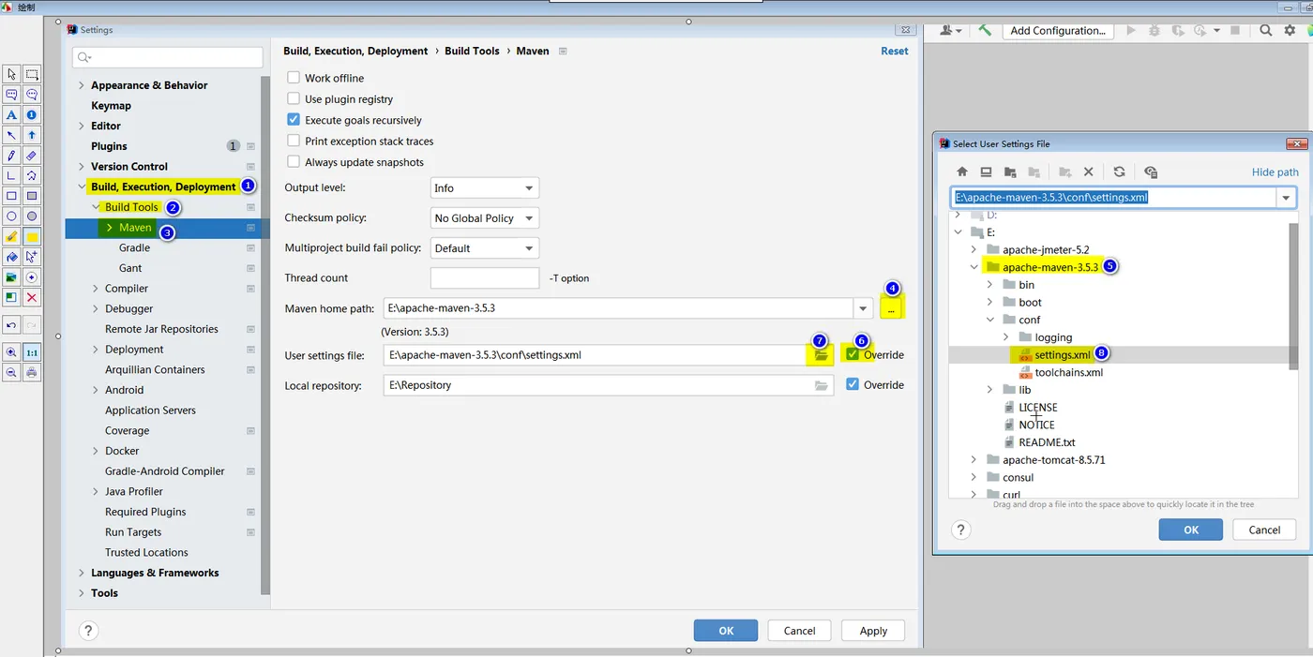Click the red X delete tool

tap(32, 297)
